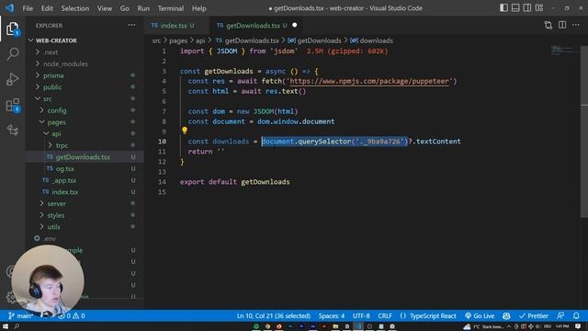Open editor more actions menu
This screenshot has height=331, width=588.
click(576, 25)
